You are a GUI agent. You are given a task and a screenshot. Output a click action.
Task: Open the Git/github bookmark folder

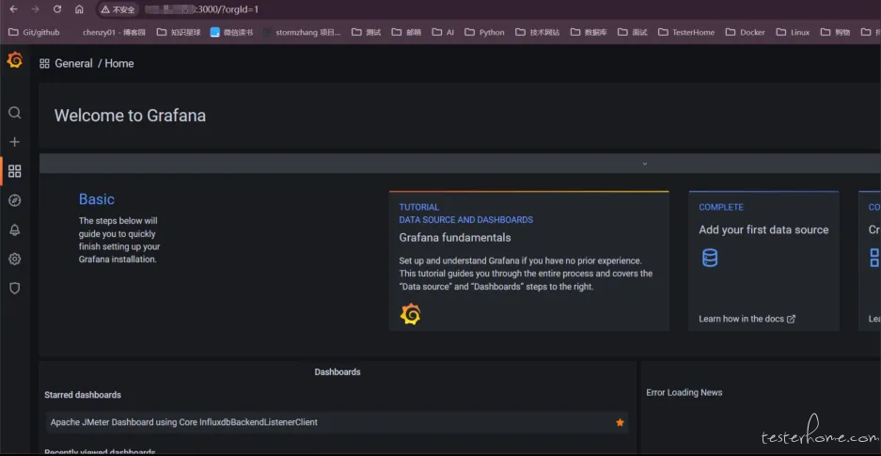(34, 32)
